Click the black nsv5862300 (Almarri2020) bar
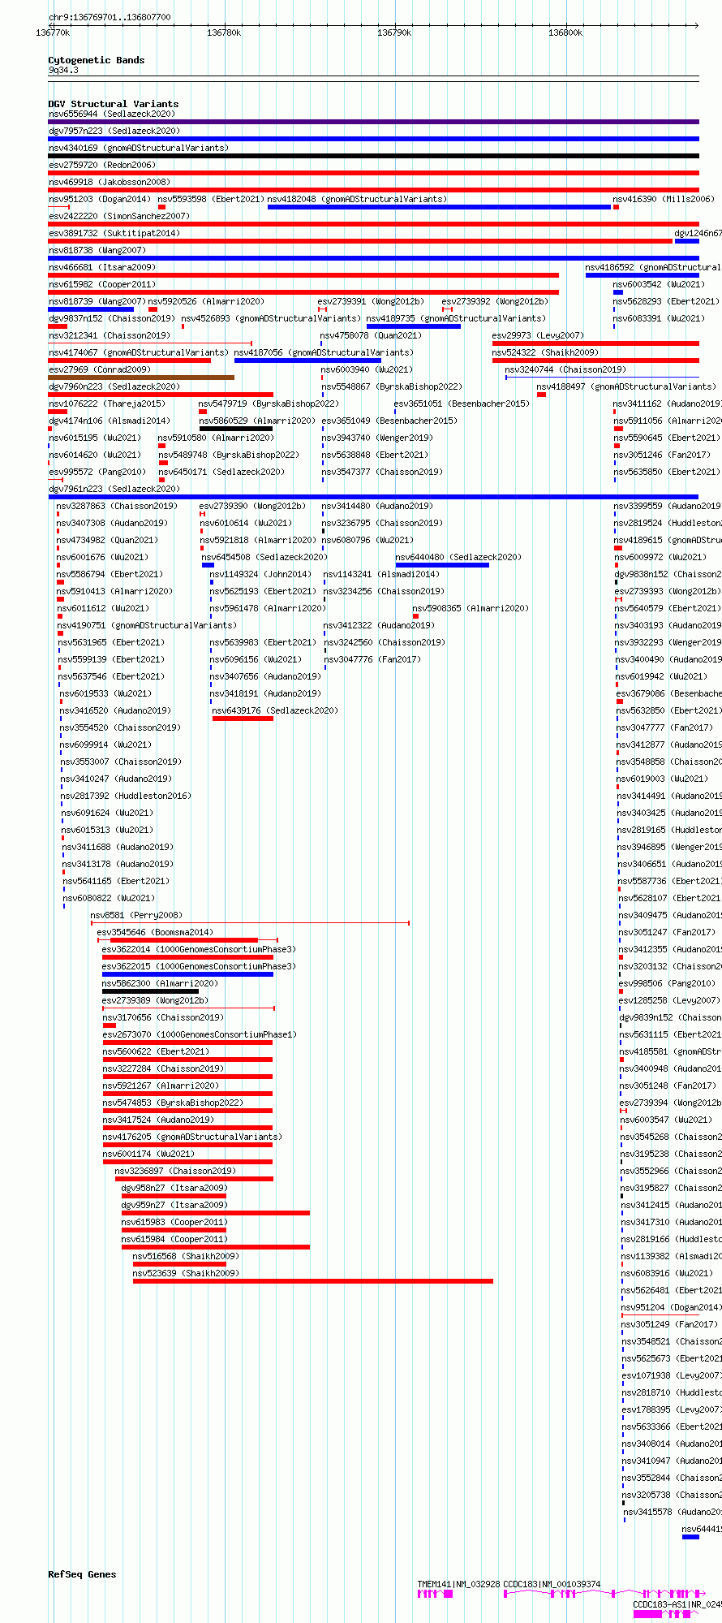 tap(150, 991)
